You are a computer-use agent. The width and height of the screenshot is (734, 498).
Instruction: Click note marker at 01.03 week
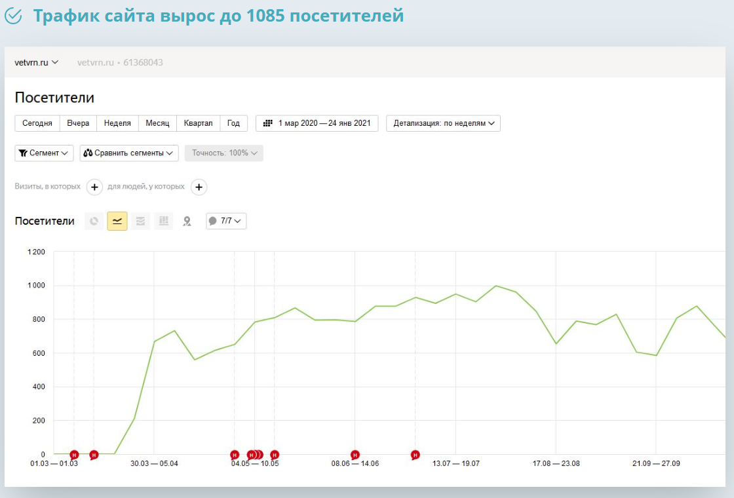pos(74,455)
